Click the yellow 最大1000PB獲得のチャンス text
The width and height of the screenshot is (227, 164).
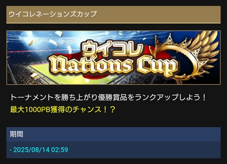click(x=63, y=109)
